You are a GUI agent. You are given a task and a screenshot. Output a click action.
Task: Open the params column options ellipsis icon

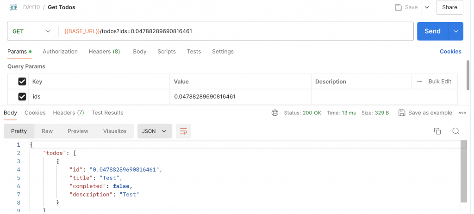419,81
